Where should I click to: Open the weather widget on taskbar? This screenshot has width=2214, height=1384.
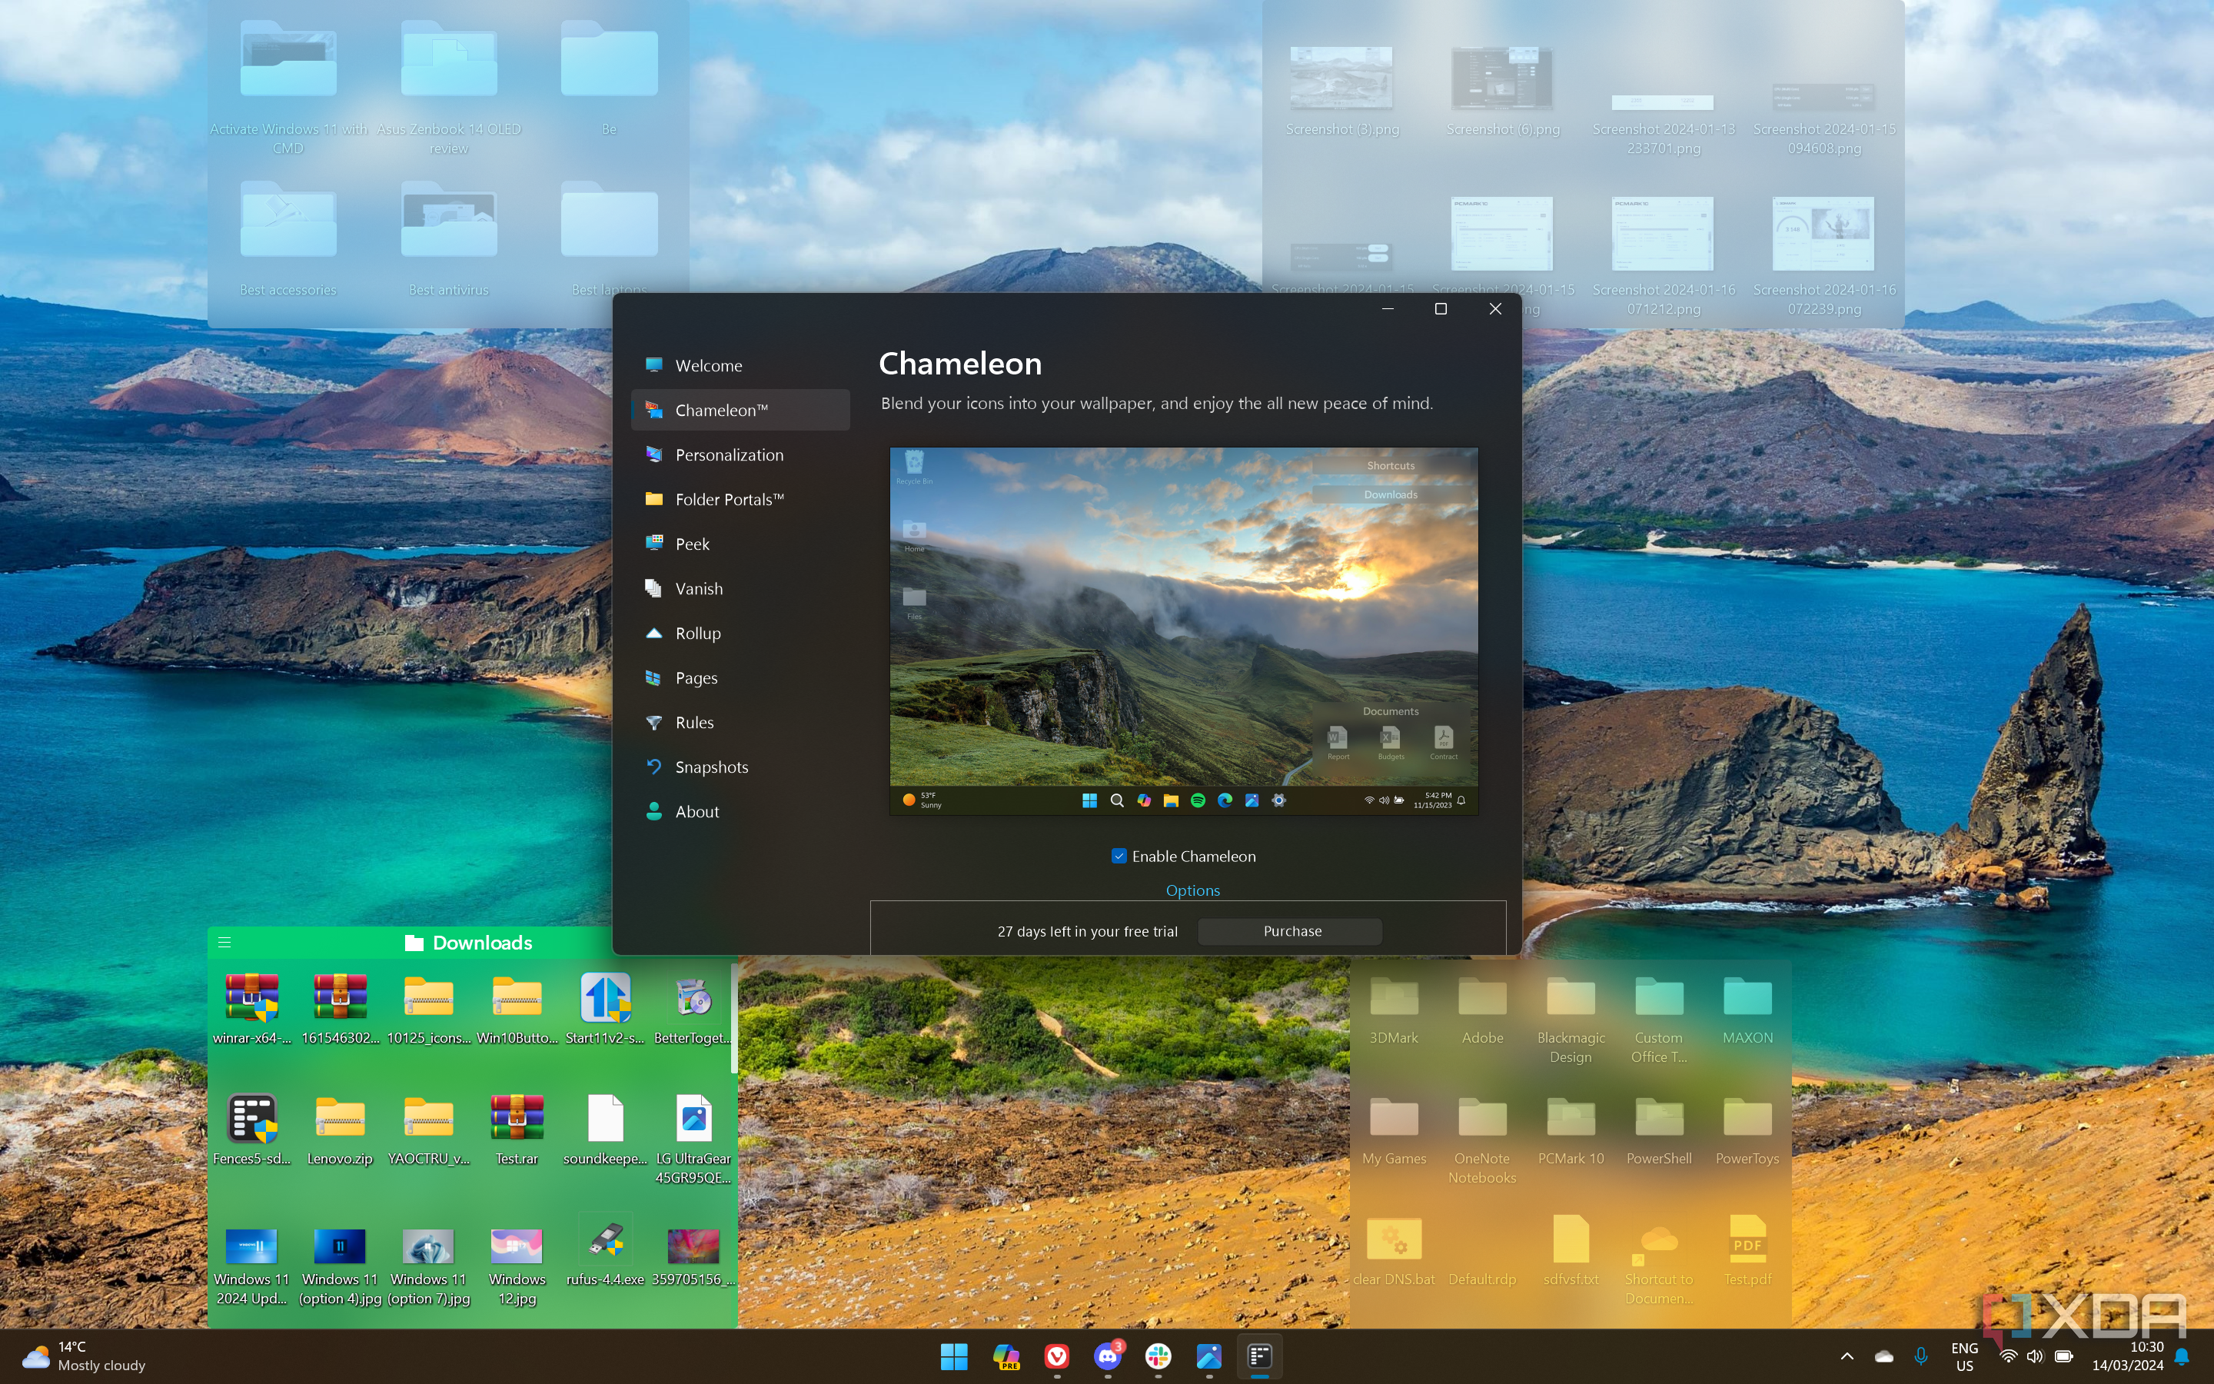84,1356
